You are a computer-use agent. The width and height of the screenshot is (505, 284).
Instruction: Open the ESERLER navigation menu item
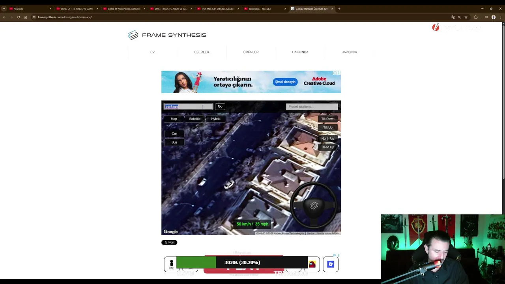coord(202,52)
